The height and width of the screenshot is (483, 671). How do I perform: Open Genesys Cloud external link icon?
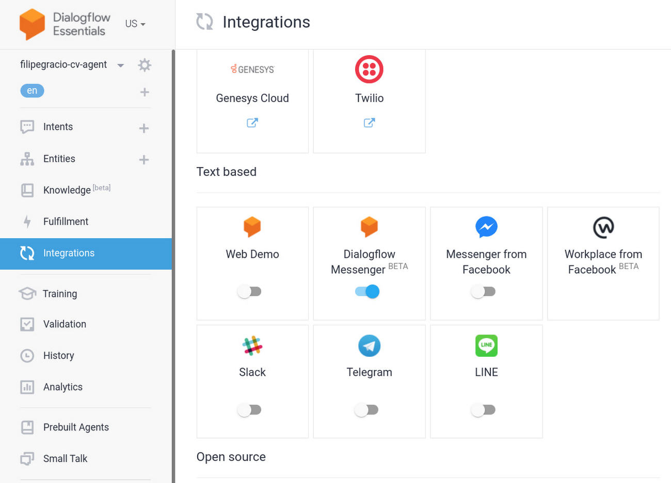pyautogui.click(x=252, y=123)
